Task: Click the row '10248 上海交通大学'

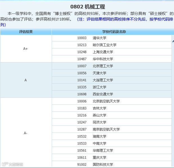Action: click(x=112, y=52)
